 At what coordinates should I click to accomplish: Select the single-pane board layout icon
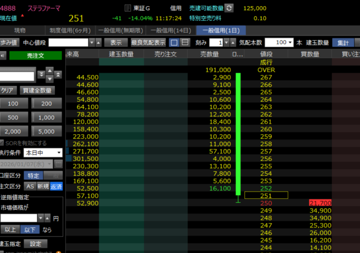coord(174,43)
